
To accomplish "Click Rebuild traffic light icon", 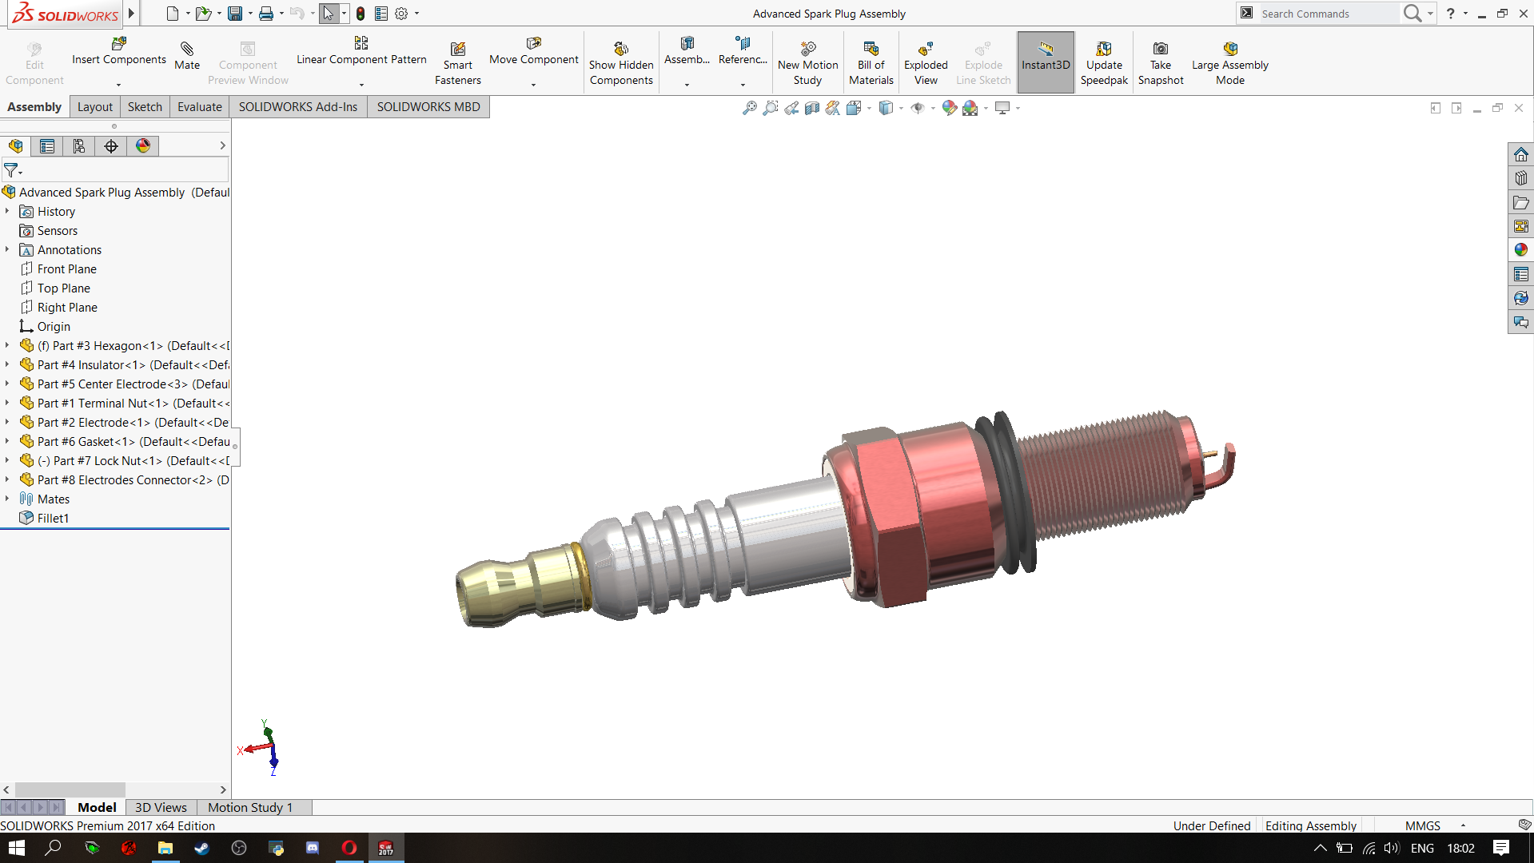I will (361, 14).
